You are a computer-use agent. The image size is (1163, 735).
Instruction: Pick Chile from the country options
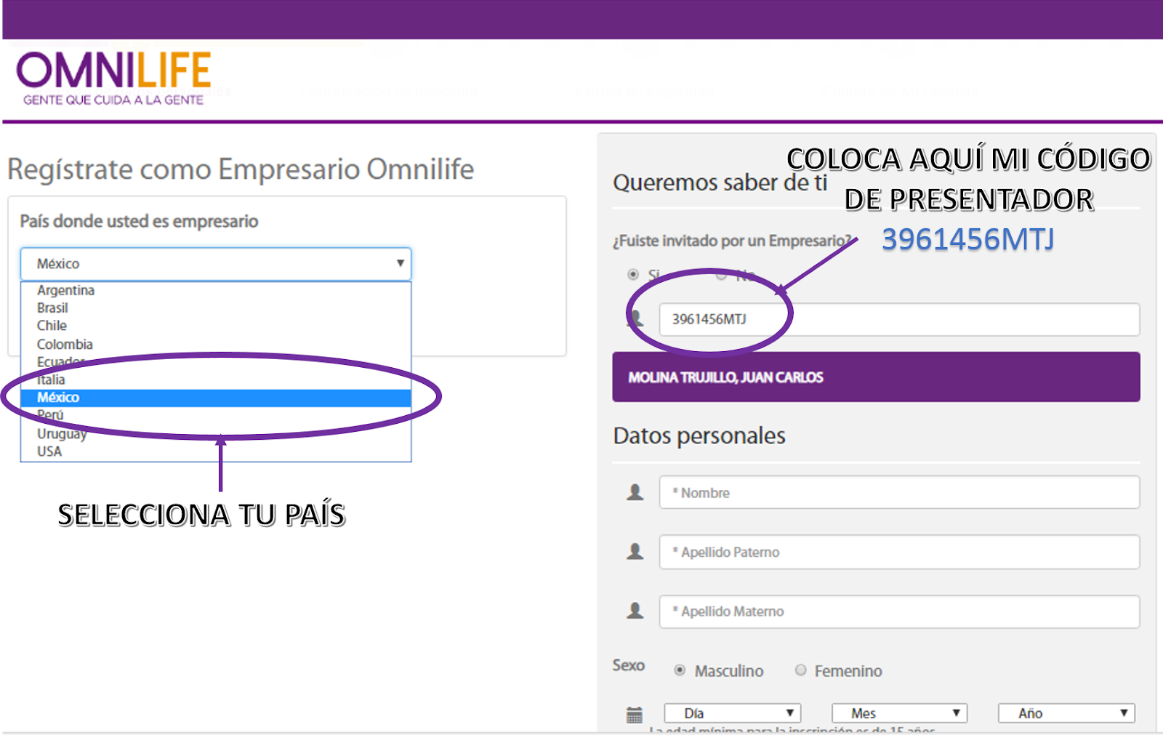(216, 326)
